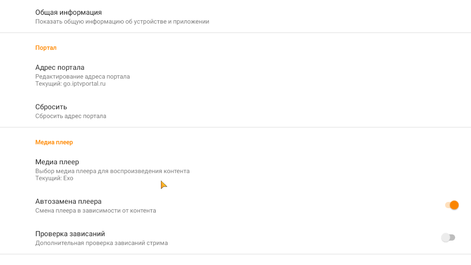This screenshot has width=471, height=265.
Task: Click divider line above Портал section
Action: (x=235, y=33)
